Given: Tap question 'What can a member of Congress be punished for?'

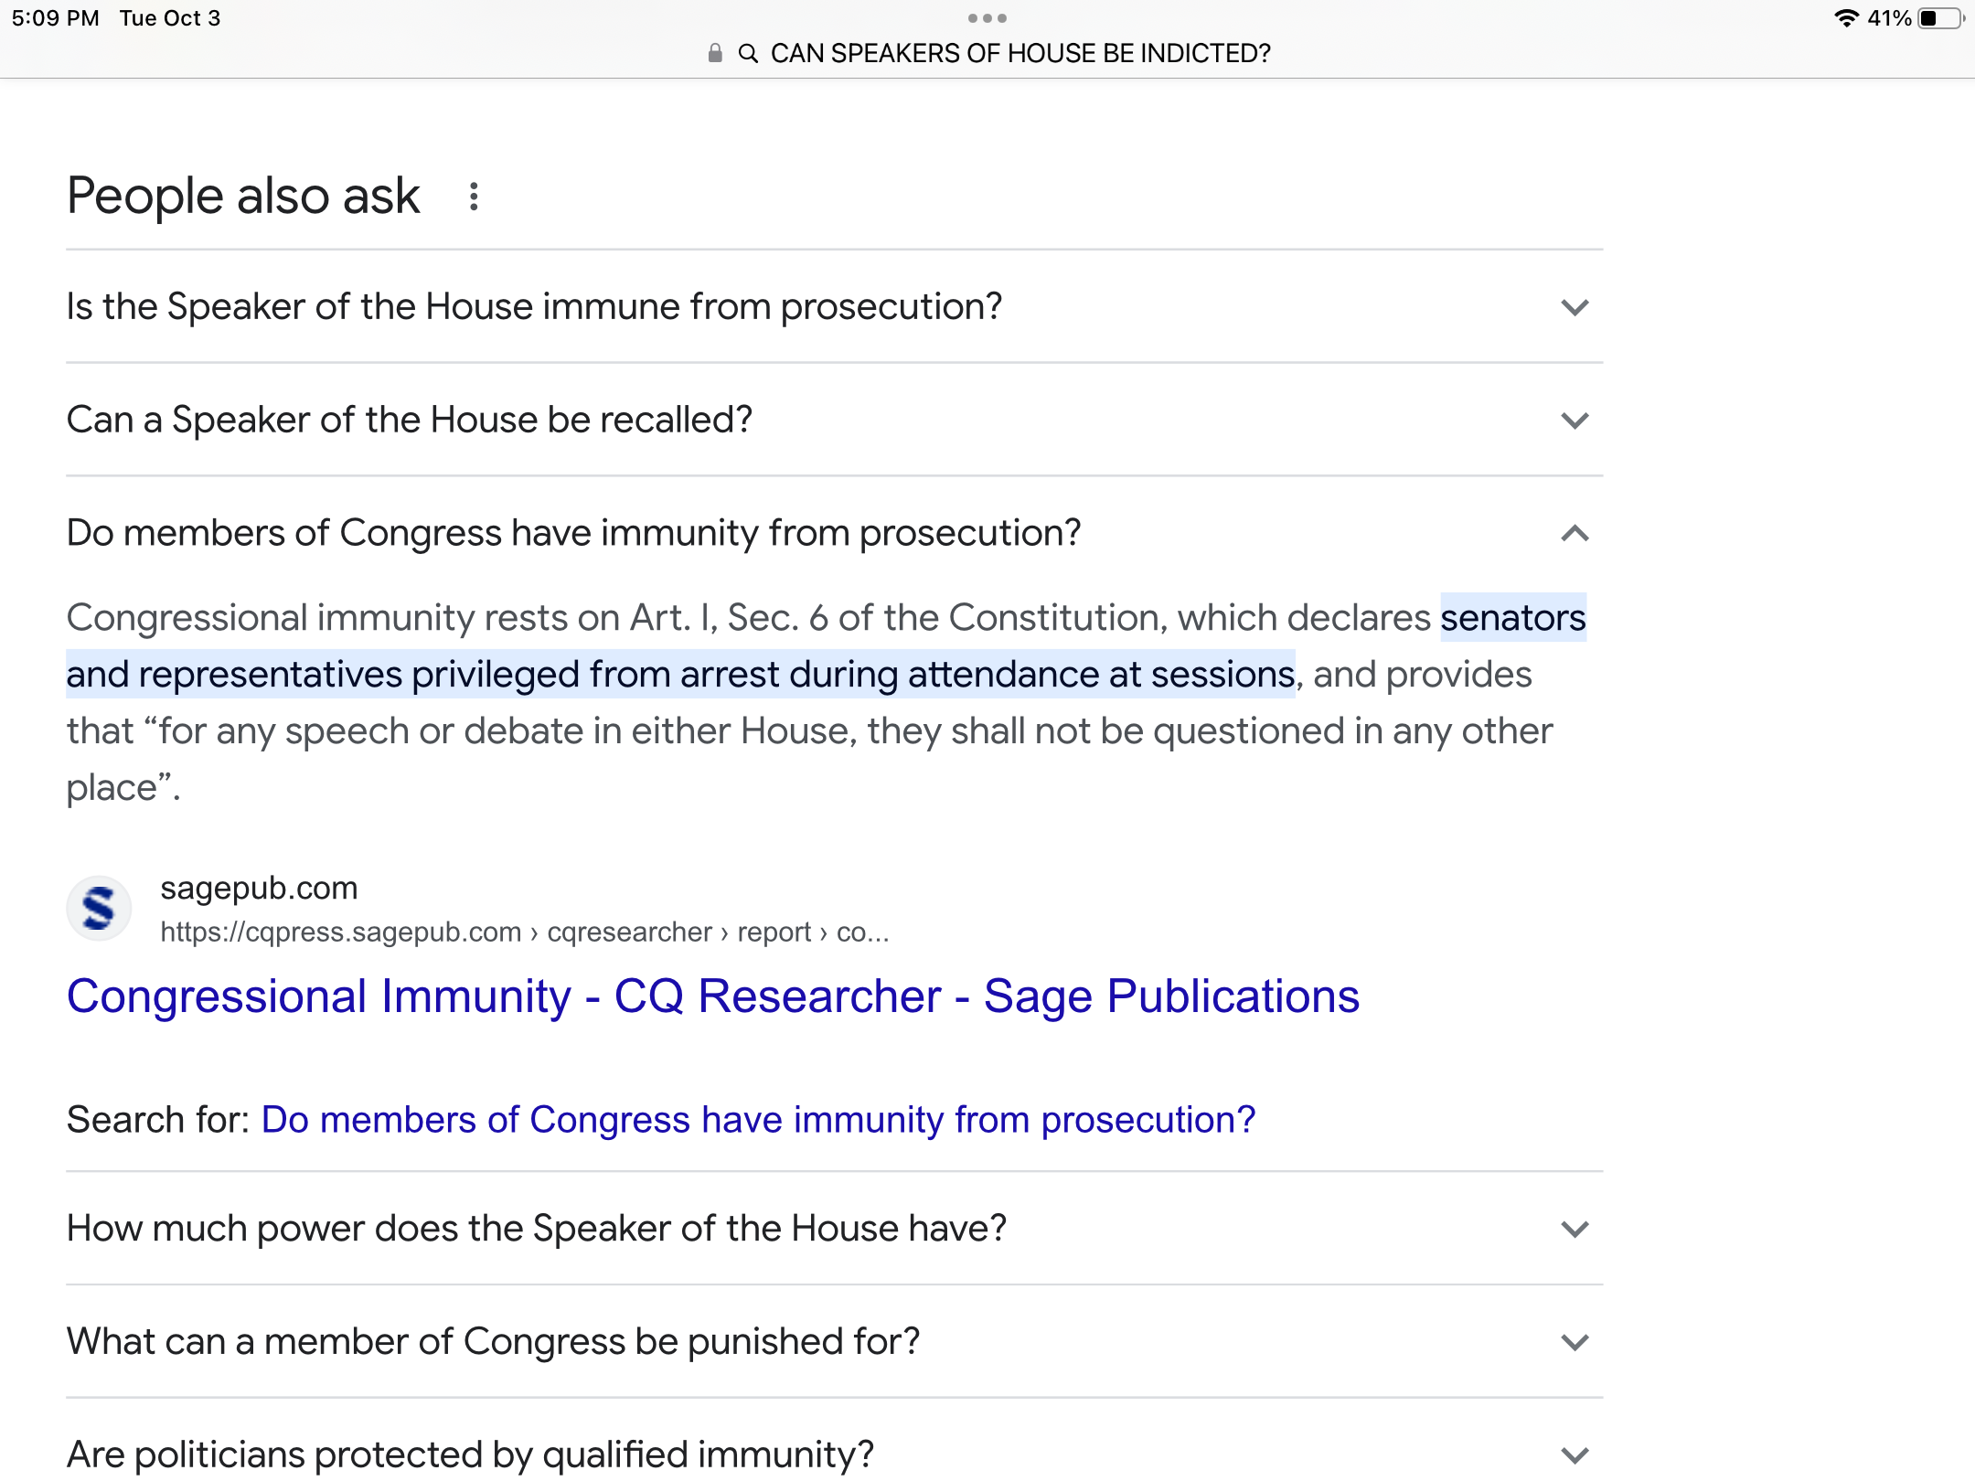Looking at the screenshot, I should point(494,1342).
